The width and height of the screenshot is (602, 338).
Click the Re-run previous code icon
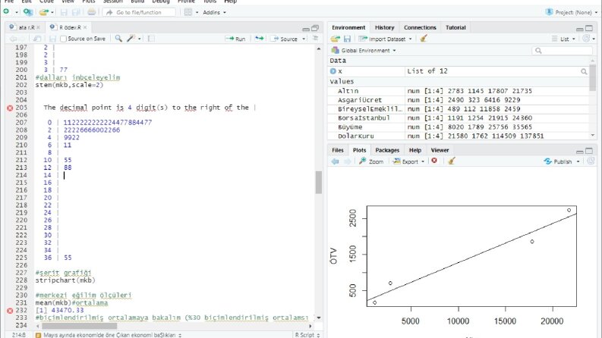pyautogui.click(x=260, y=39)
